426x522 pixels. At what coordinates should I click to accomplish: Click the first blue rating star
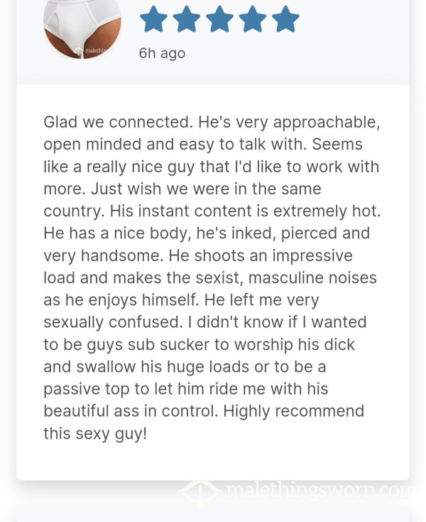(x=153, y=18)
